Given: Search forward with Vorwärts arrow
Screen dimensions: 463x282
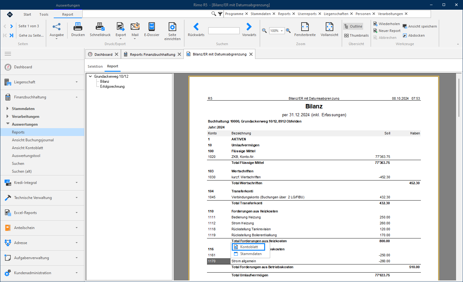Looking at the screenshot, I should point(249,27).
